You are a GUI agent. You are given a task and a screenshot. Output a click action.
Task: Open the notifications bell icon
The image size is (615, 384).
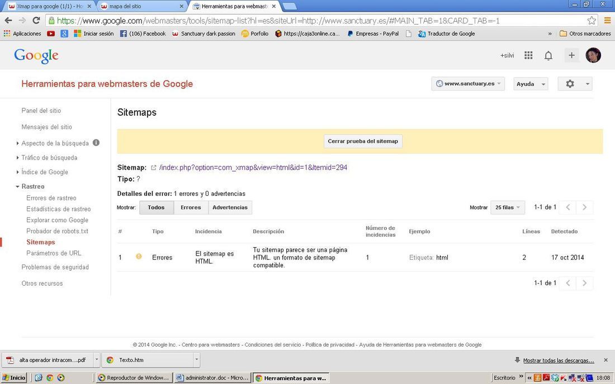548,56
